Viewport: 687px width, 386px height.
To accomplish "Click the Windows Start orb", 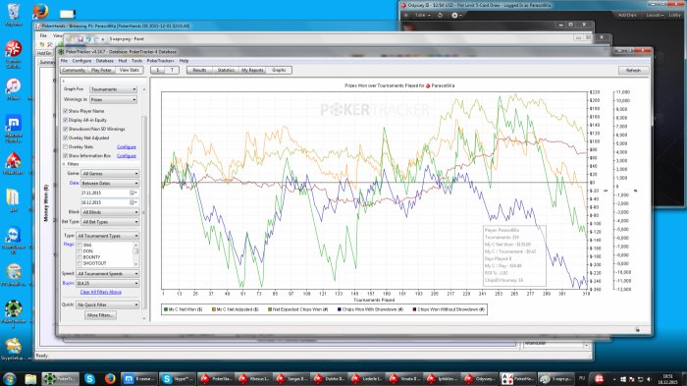I will [x=10, y=378].
